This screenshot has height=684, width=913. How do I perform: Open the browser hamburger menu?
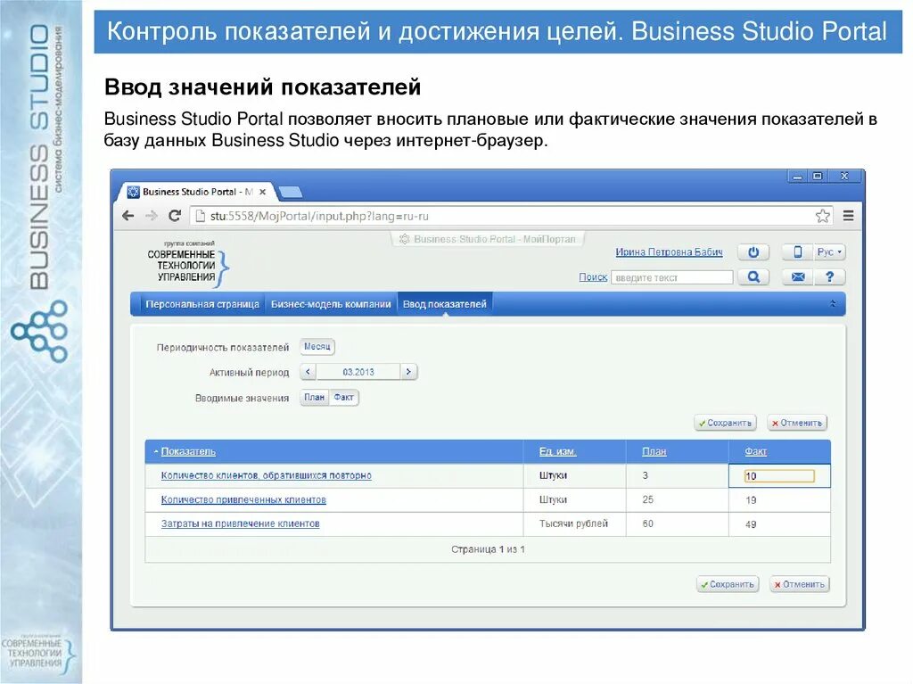click(849, 216)
